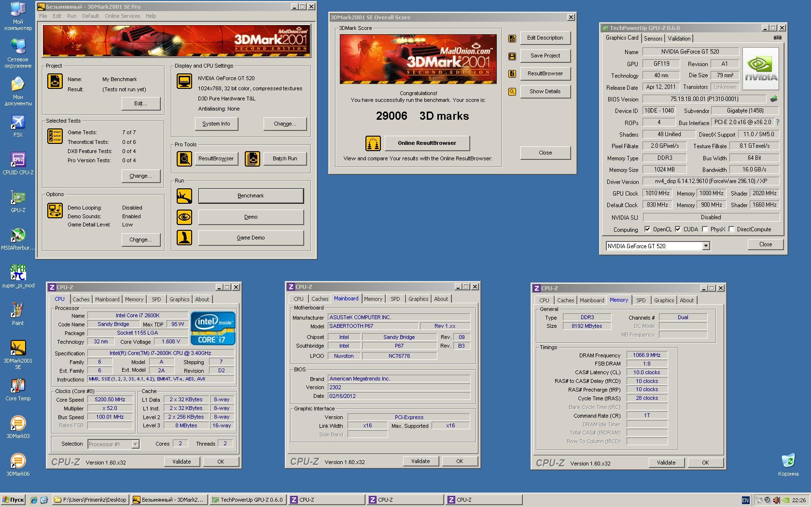Click the Desktop folder taskbar button

90,500
